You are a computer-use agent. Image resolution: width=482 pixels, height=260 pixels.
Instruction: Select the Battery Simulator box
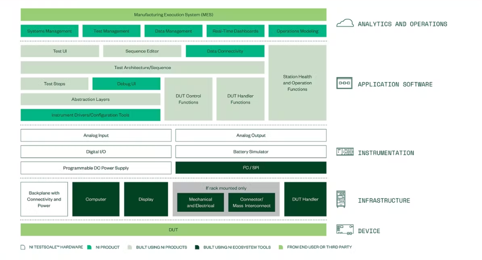(x=251, y=152)
